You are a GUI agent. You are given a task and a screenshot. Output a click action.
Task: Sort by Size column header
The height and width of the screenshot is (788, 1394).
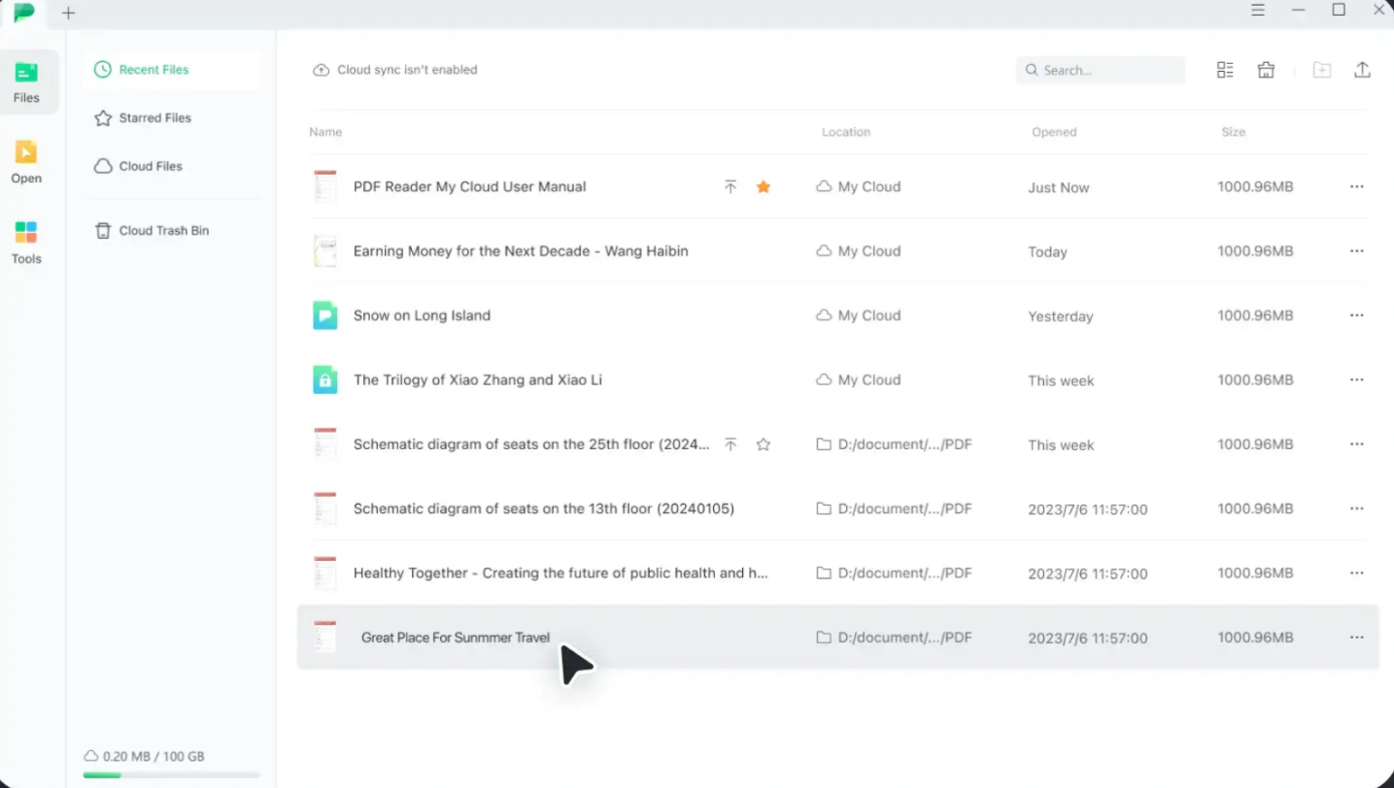click(x=1234, y=132)
